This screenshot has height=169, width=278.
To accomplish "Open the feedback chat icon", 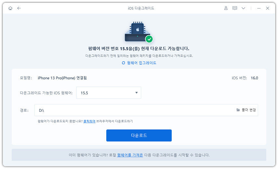I will tap(235, 8).
